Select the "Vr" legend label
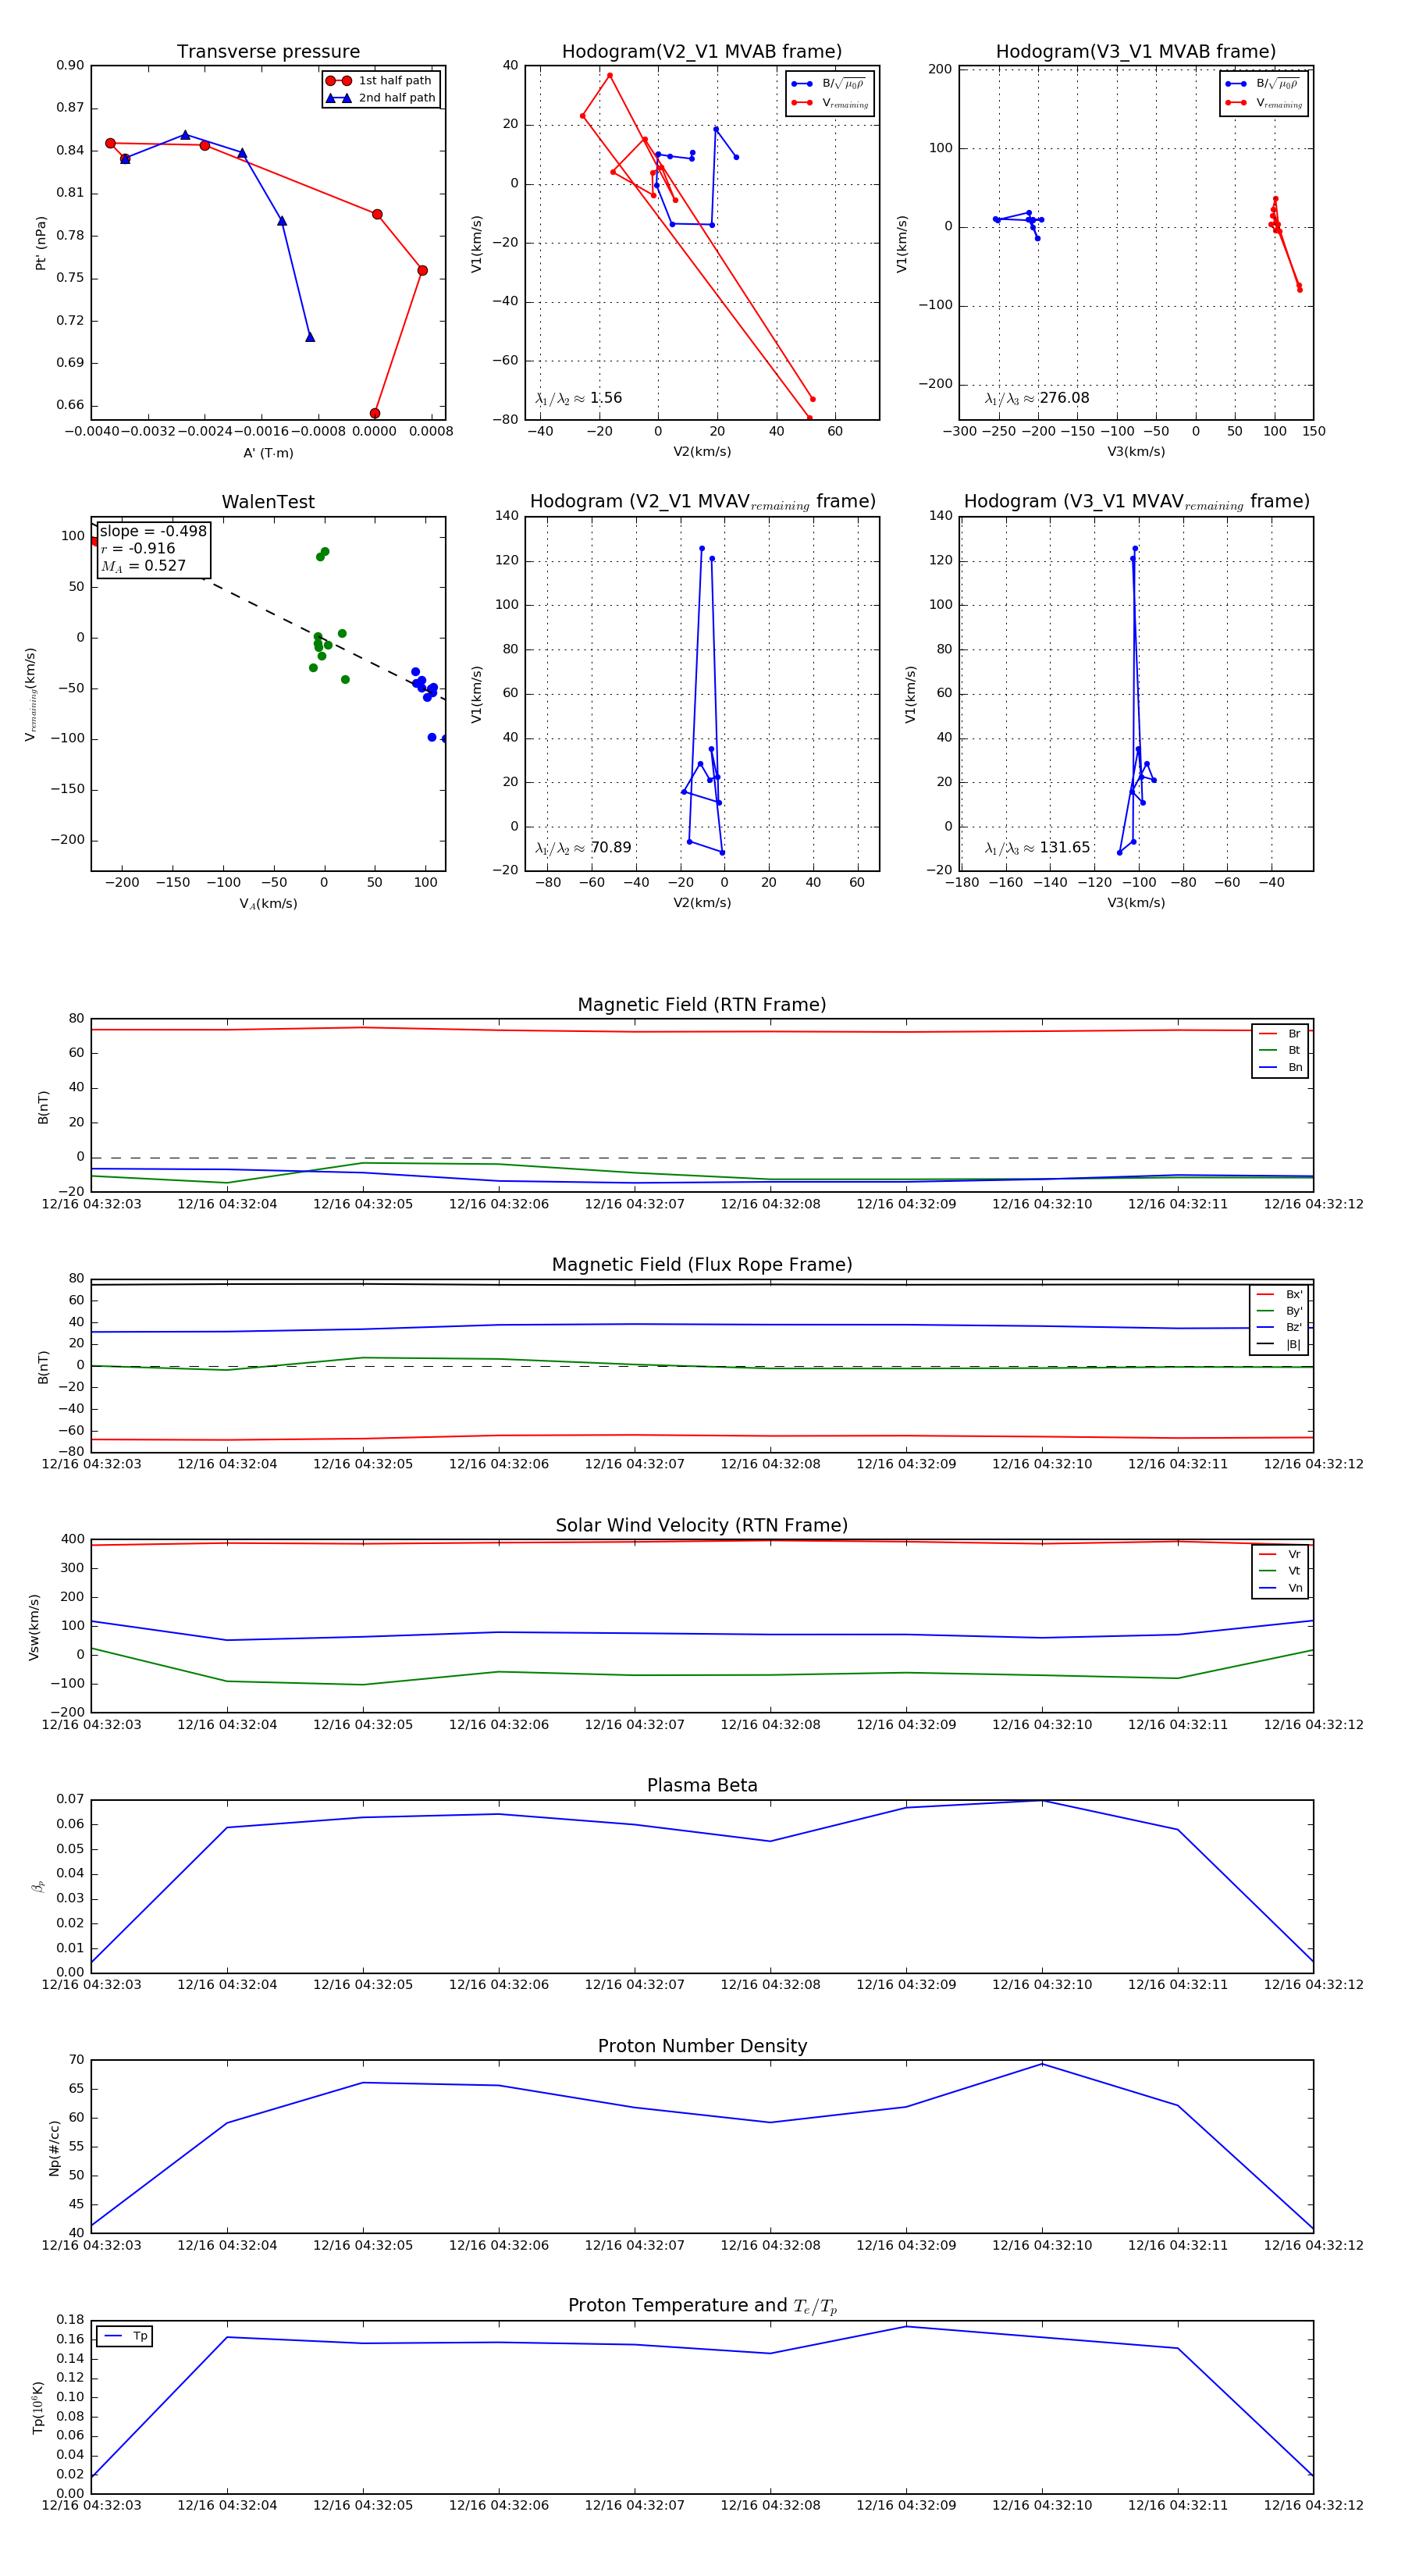The image size is (1405, 2576). [1294, 1555]
